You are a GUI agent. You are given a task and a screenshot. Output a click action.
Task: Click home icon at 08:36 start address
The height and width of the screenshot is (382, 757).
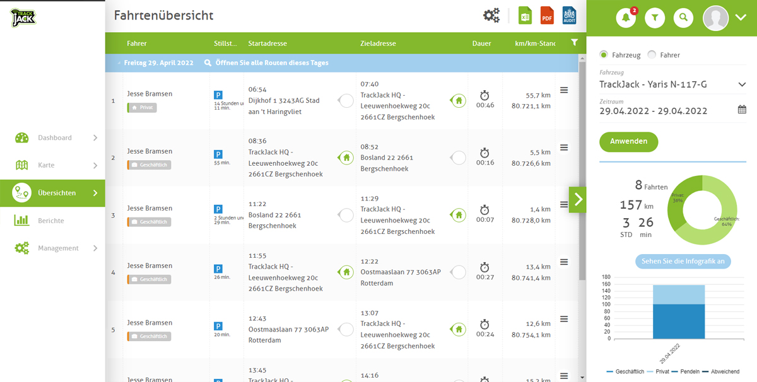(346, 158)
